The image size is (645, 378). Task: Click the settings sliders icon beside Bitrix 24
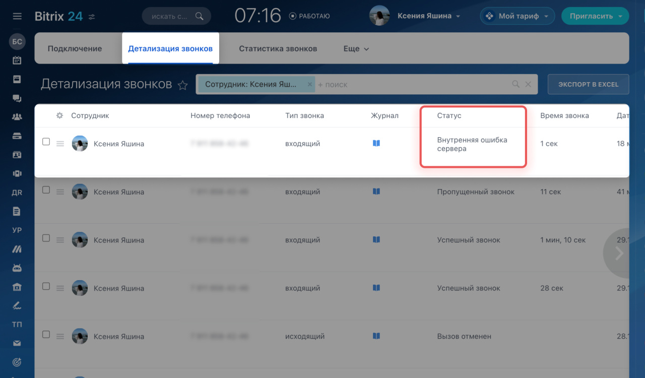tap(92, 17)
